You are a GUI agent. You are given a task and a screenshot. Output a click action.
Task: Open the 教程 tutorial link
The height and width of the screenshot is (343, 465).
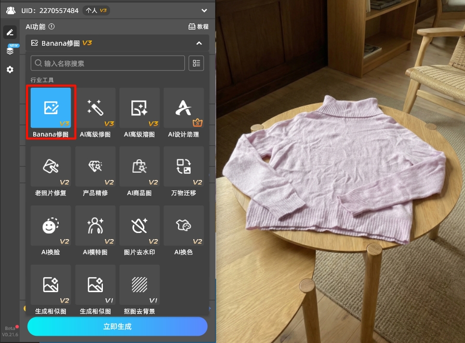point(198,26)
